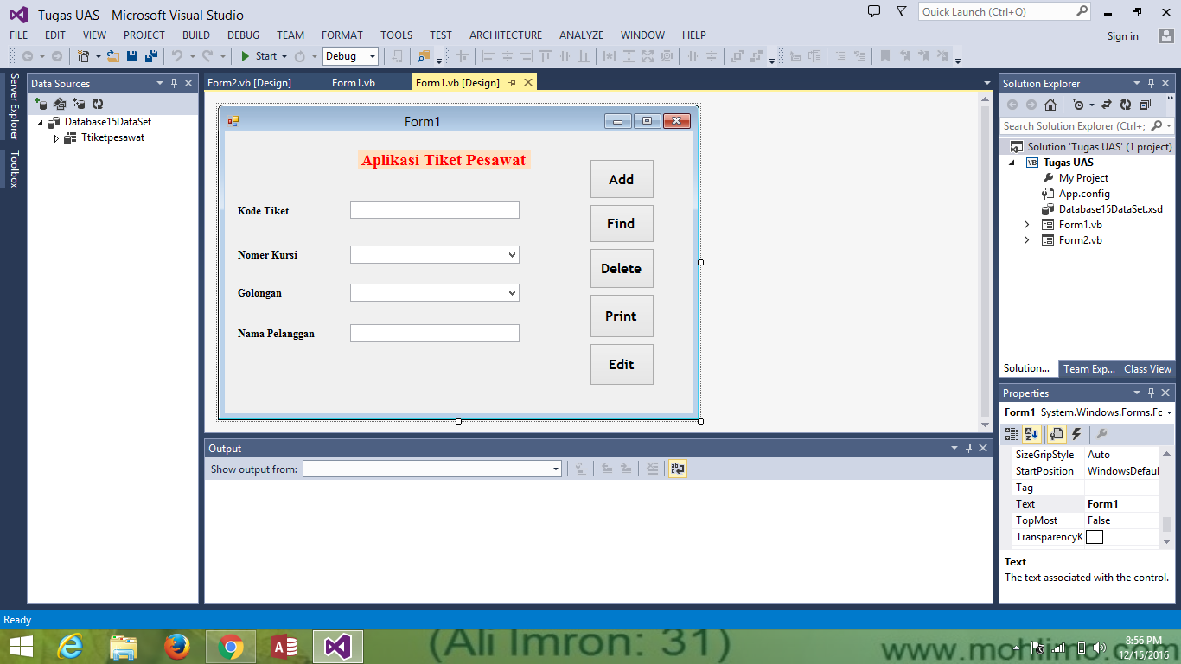Click the TransparencyKey color swatch

click(1095, 537)
